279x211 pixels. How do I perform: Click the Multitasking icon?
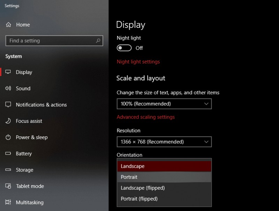8,202
